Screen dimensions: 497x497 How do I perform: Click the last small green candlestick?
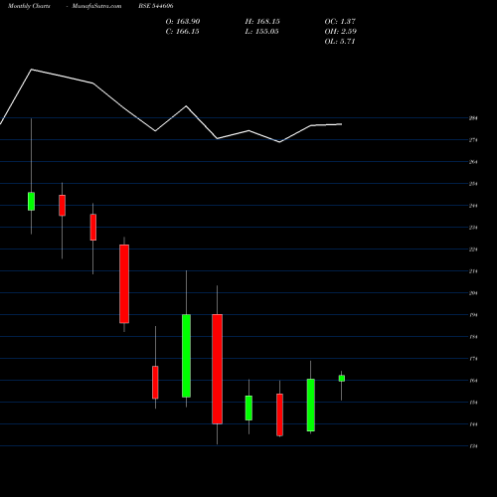[x=342, y=378]
